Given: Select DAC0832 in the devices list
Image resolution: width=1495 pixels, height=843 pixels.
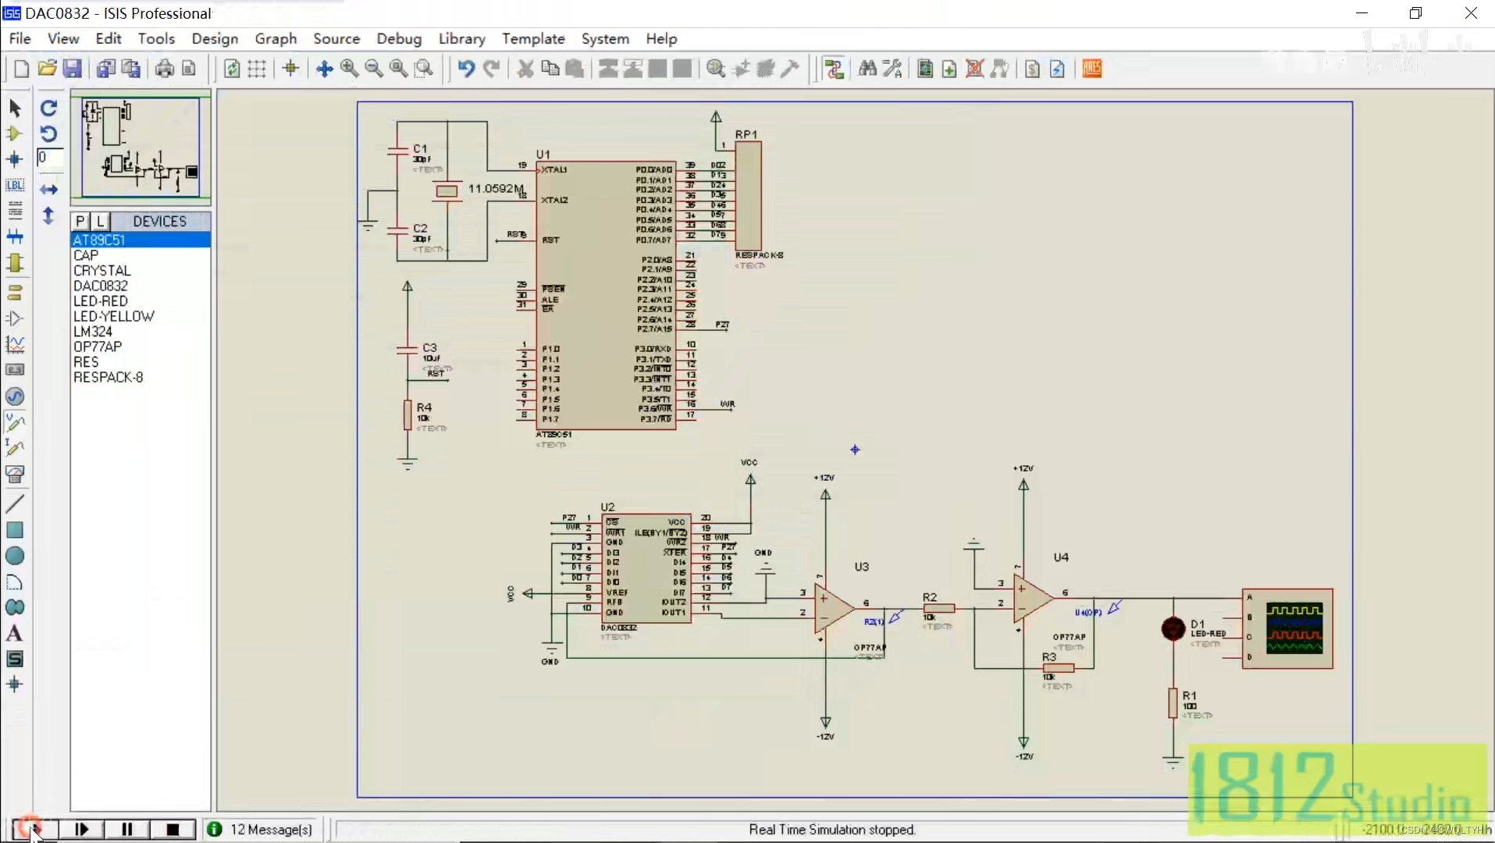Looking at the screenshot, I should (101, 286).
